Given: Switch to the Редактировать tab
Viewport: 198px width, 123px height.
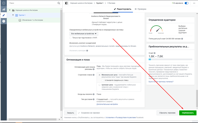Looking at the screenshot, I should 122,9.
